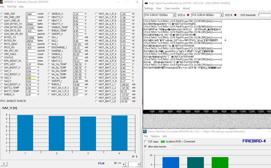The height and width of the screenshot is (168, 271).
Task: Click the green bar in forwarder chart
Action: (x=220, y=162)
